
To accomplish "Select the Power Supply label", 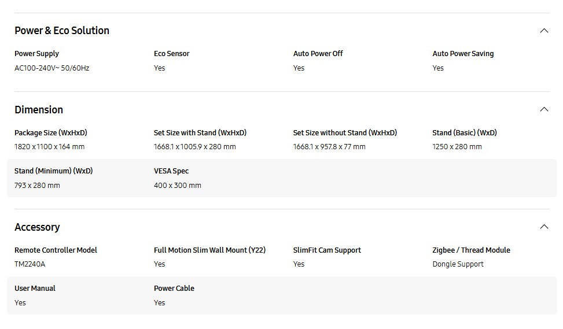I will click(36, 54).
